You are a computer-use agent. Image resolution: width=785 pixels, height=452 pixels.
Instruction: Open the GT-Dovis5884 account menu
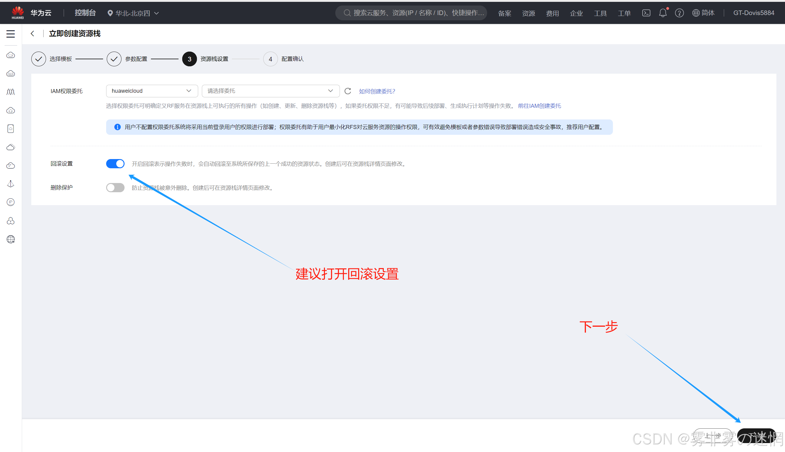coord(754,13)
